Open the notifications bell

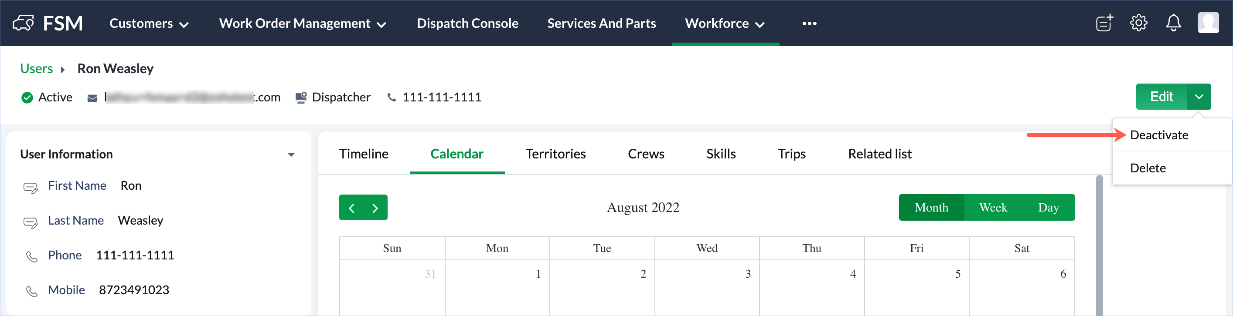pos(1173,23)
